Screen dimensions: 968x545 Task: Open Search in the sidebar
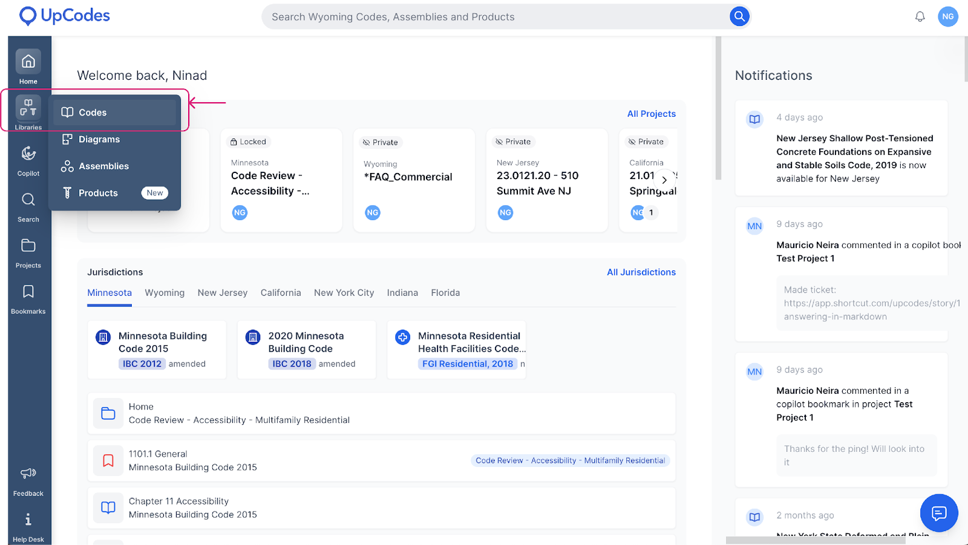[28, 206]
